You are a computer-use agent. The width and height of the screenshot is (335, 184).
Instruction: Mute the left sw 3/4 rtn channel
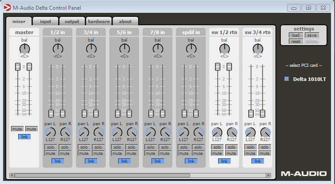pyautogui.click(x=251, y=153)
